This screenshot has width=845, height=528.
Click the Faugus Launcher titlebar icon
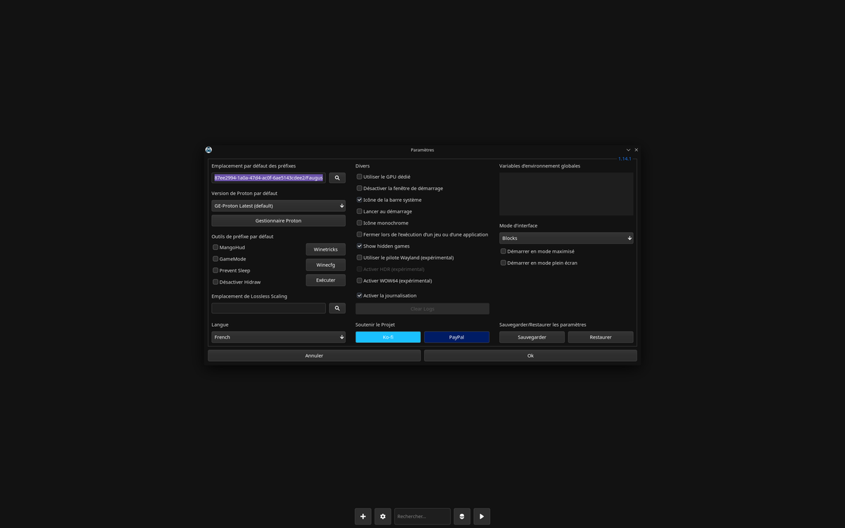tap(208, 149)
